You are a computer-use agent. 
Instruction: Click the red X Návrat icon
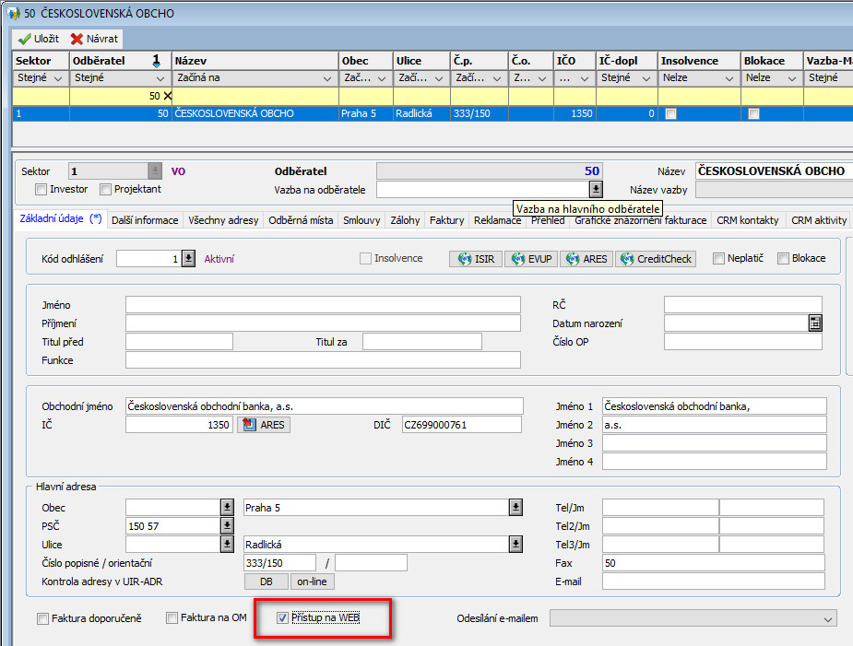pos(77,40)
